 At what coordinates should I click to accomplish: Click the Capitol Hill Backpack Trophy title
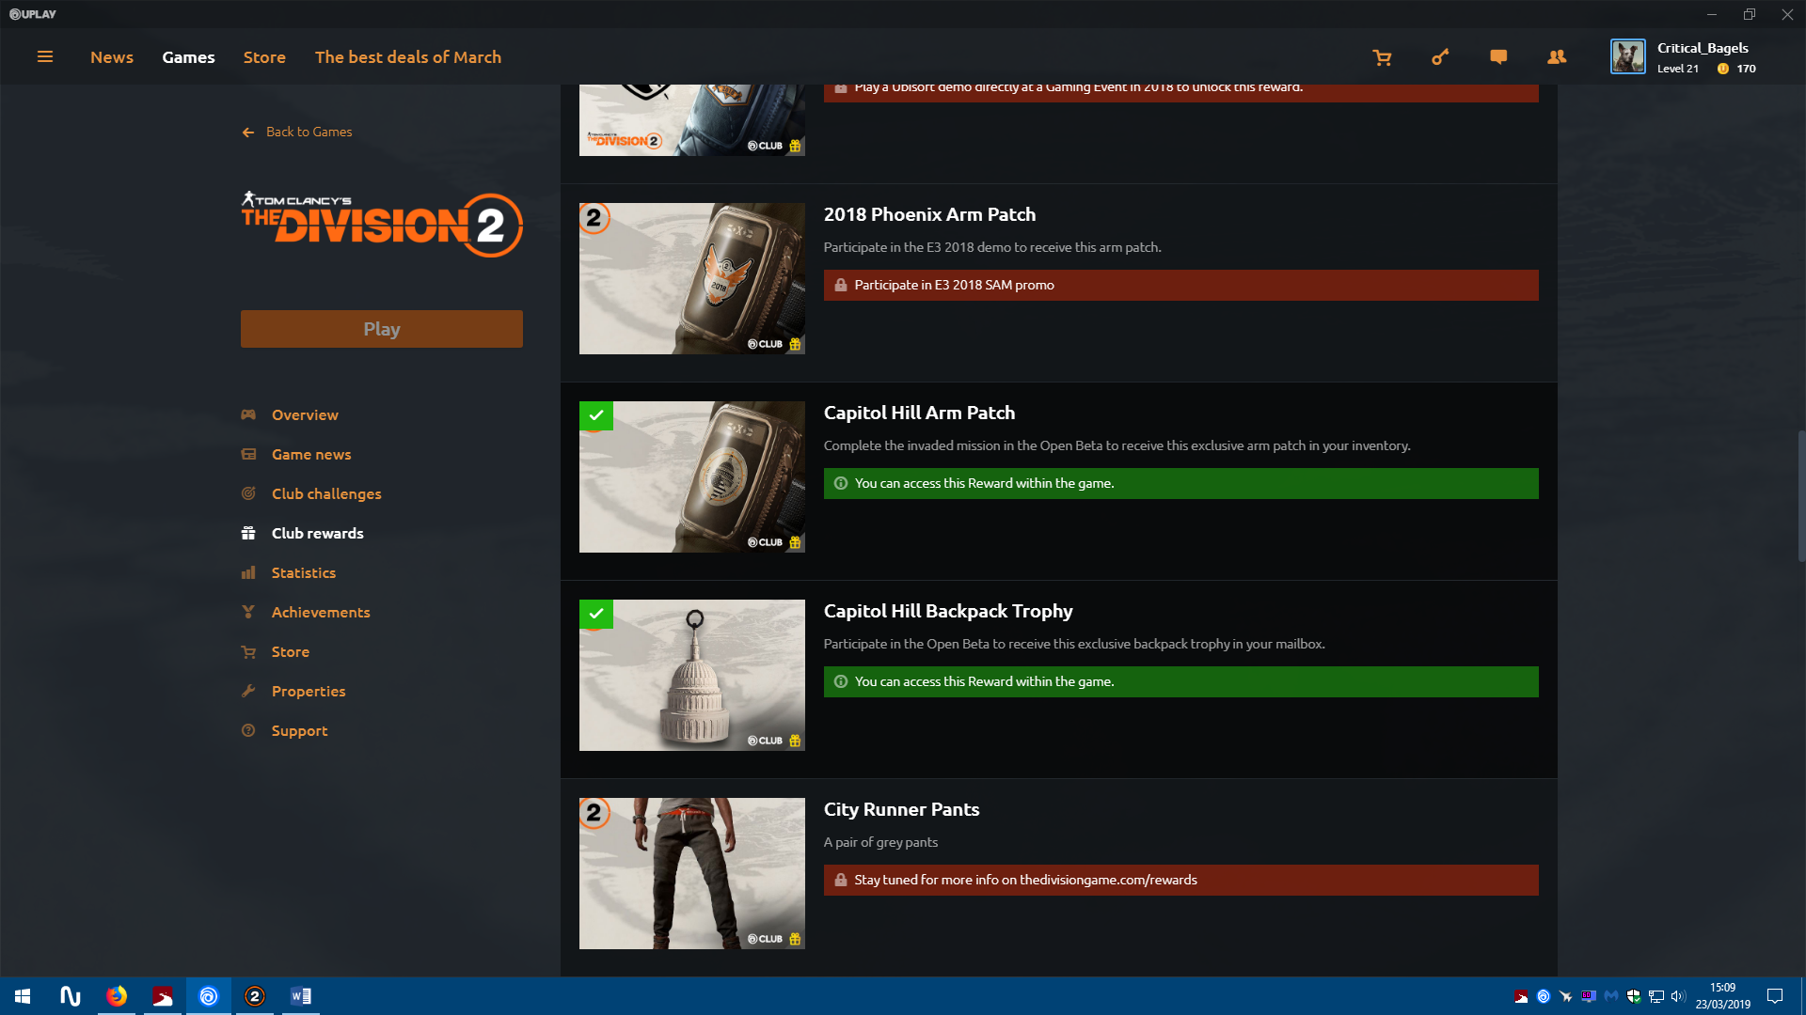pyautogui.click(x=948, y=611)
